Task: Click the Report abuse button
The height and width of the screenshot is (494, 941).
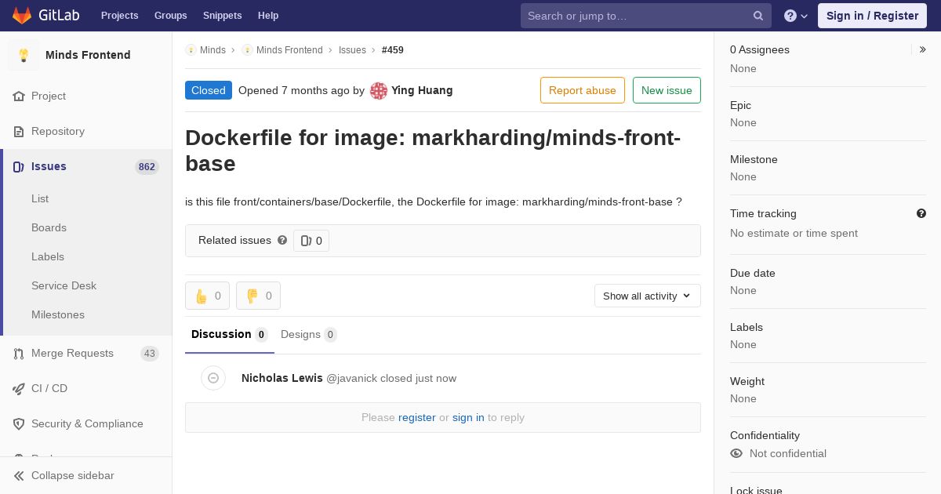Action: point(583,90)
